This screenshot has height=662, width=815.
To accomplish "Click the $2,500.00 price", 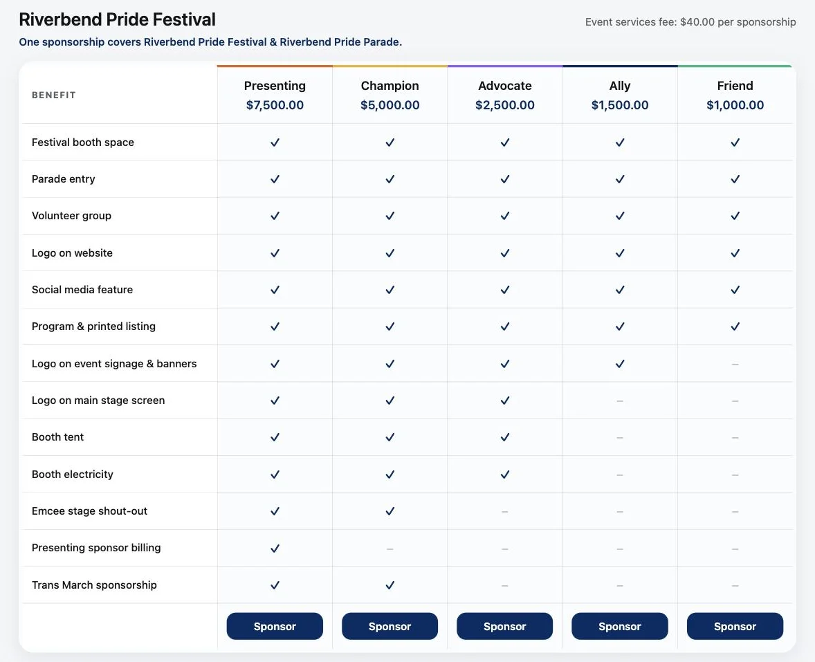I will pyautogui.click(x=504, y=105).
